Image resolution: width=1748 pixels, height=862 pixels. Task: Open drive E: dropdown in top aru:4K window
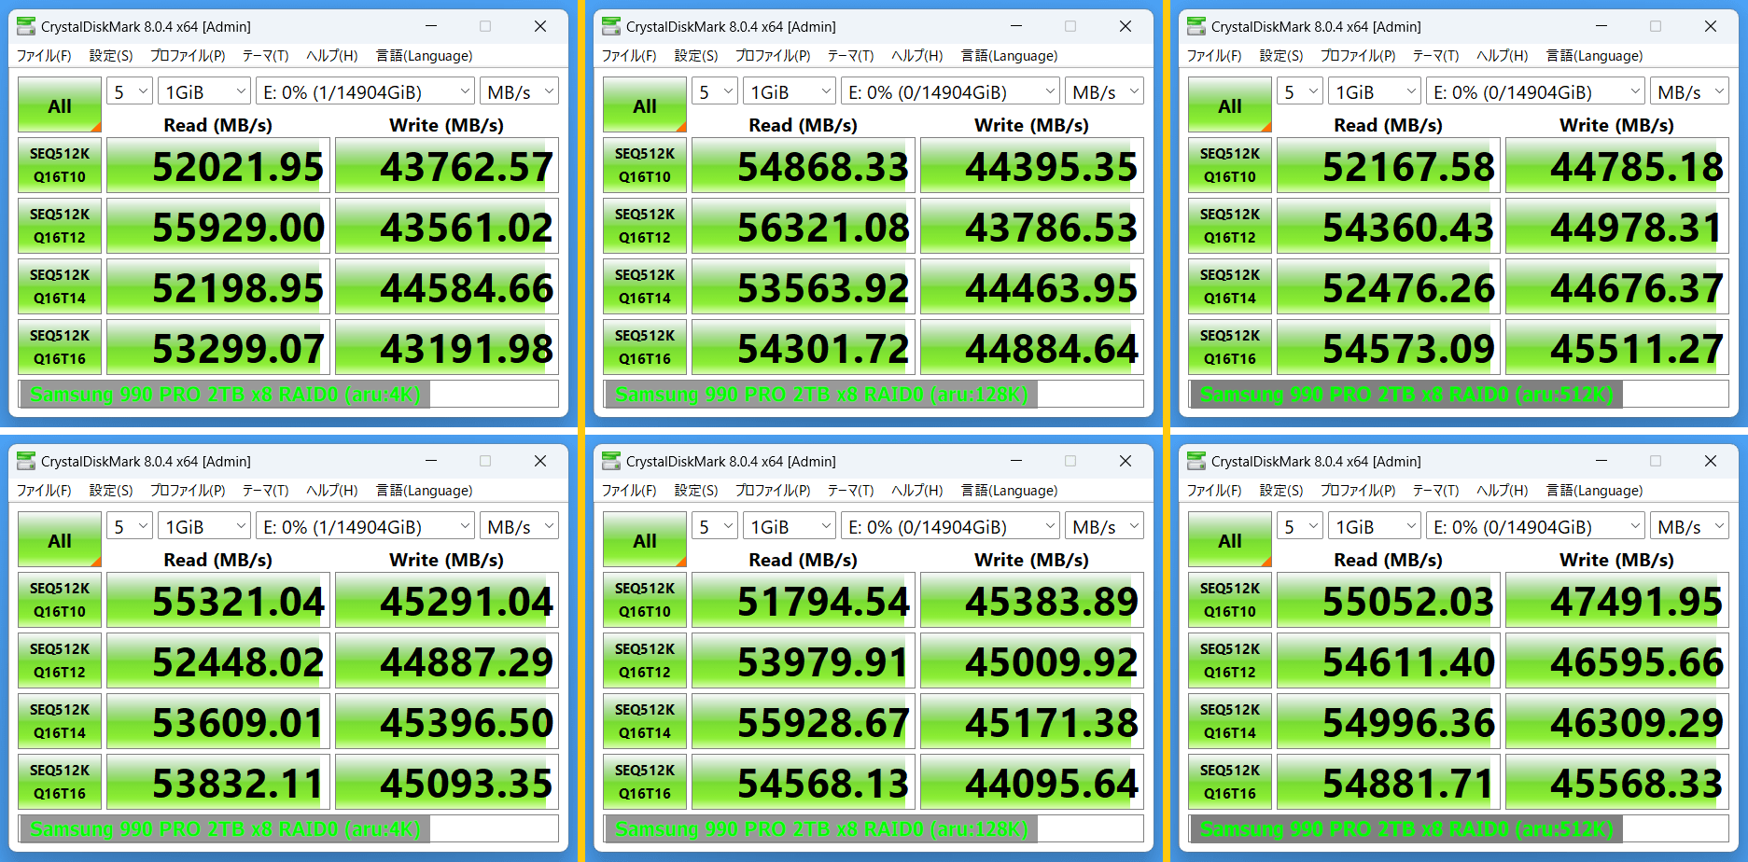[365, 91]
